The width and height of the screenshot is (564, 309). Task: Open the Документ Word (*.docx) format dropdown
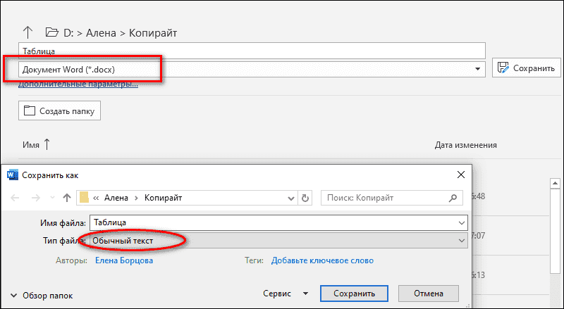252,69
